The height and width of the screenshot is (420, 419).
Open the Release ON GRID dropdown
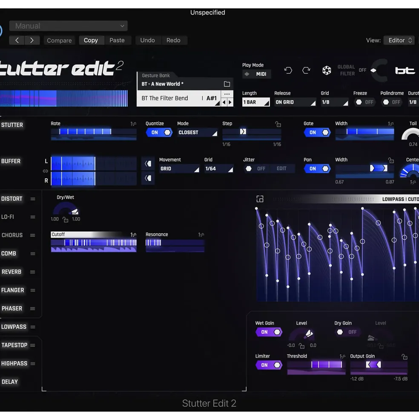pos(295,102)
